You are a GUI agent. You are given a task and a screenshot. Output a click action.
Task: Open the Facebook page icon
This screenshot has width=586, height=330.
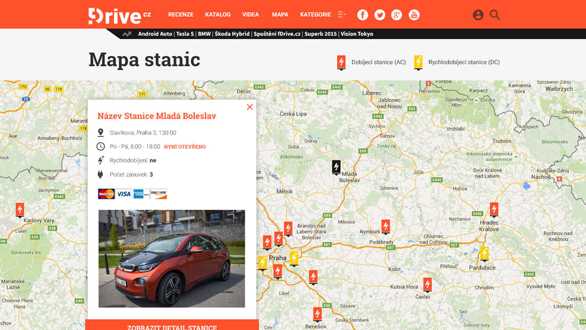point(362,15)
